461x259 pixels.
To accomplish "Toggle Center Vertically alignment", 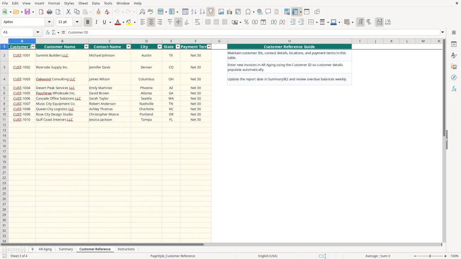I will (x=178, y=22).
